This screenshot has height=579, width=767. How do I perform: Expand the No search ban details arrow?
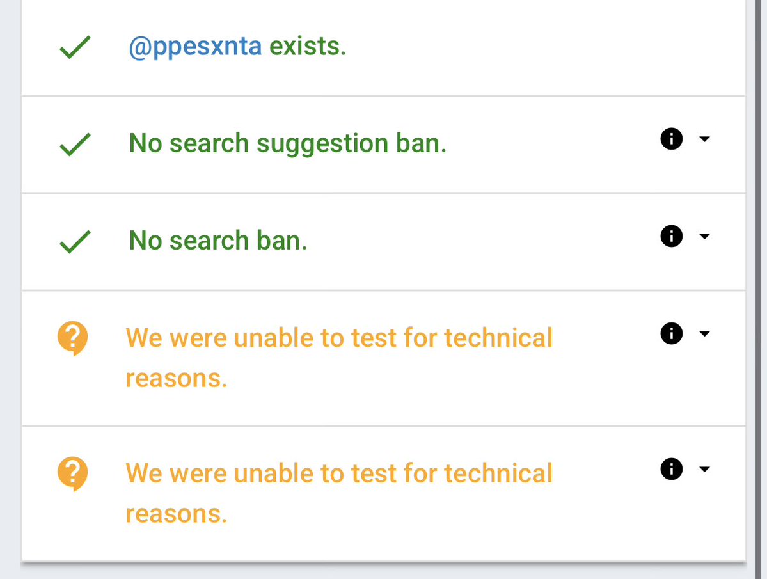[x=704, y=236]
